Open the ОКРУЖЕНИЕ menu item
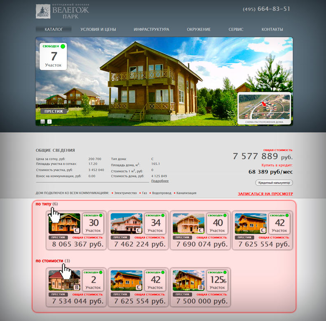 coord(199,29)
